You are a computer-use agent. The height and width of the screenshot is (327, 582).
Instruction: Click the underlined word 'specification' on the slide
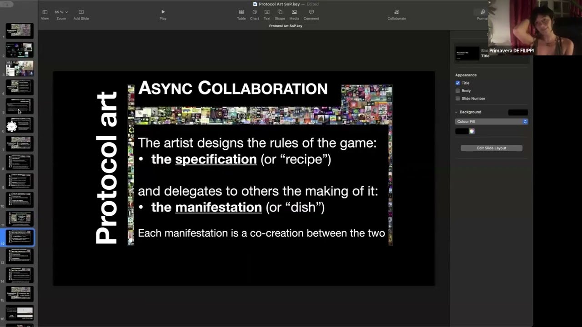216,159
